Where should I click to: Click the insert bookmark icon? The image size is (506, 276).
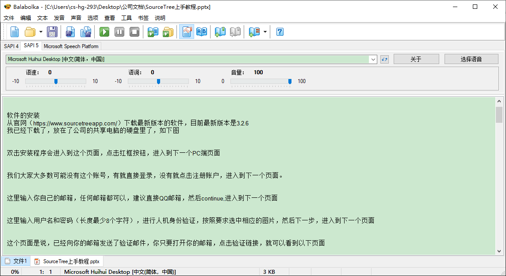(220, 32)
